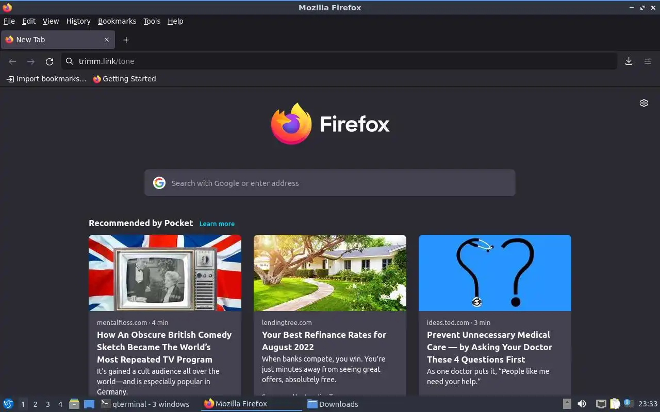Click the Search with Google input field
The image size is (660, 412).
click(330, 183)
